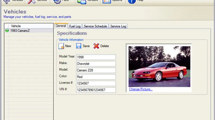Screen dimensions: 215x120
Task: Click the VIN # input field
Action: [x=96, y=90]
